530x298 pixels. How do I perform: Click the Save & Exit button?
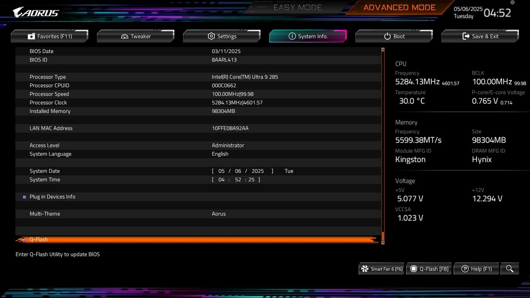pos(480,36)
